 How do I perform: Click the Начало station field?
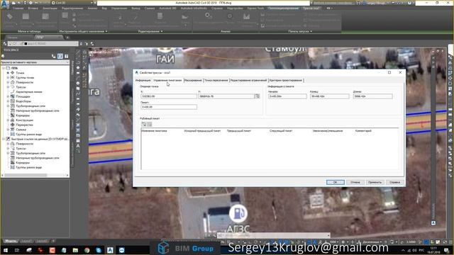[x=287, y=96]
